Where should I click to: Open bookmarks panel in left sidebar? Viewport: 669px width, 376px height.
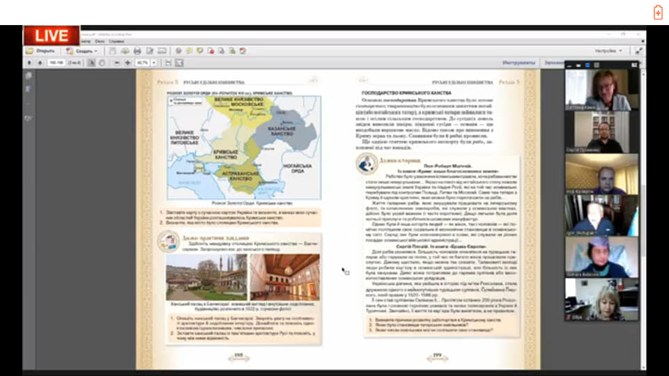pyautogui.click(x=29, y=89)
